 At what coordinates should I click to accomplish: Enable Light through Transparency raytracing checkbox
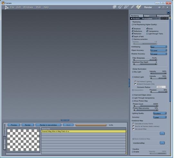tap(147, 34)
